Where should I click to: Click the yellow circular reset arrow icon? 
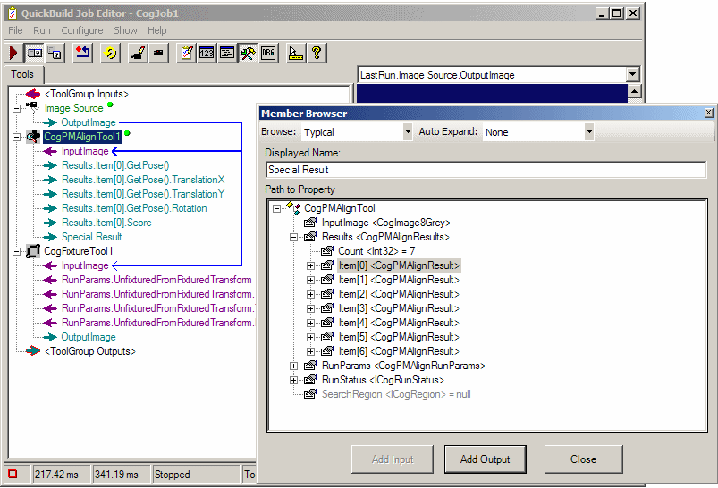tap(110, 53)
